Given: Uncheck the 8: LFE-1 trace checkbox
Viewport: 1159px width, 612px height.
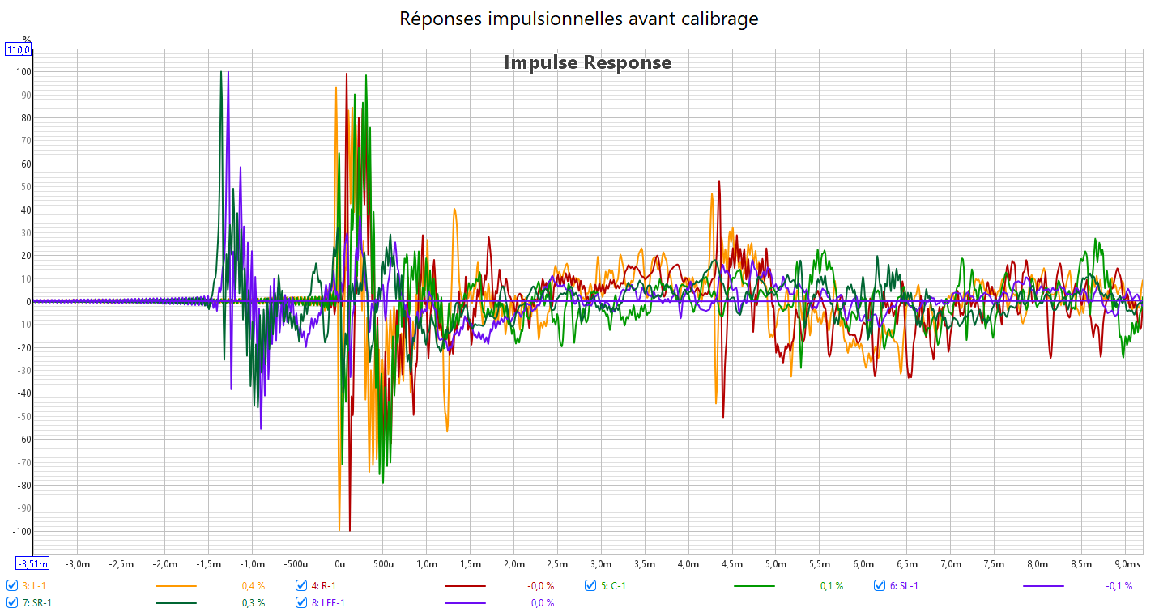Looking at the screenshot, I should (301, 602).
